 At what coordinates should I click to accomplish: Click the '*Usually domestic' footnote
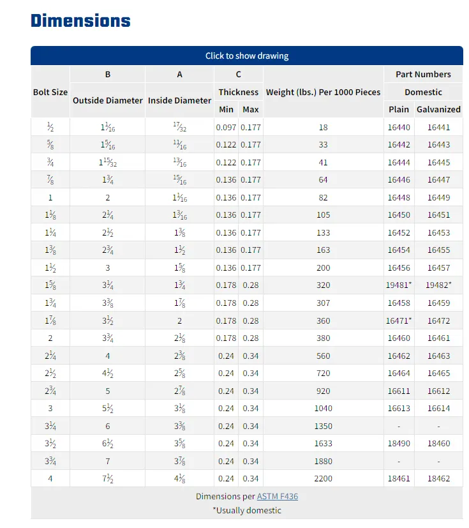pyautogui.click(x=246, y=510)
